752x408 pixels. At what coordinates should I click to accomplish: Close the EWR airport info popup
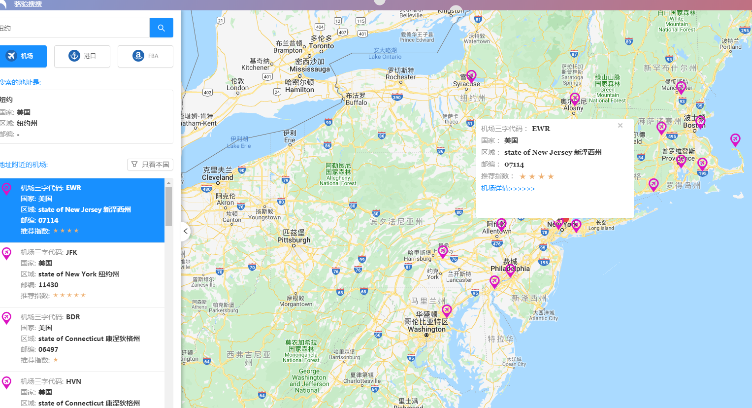point(620,125)
